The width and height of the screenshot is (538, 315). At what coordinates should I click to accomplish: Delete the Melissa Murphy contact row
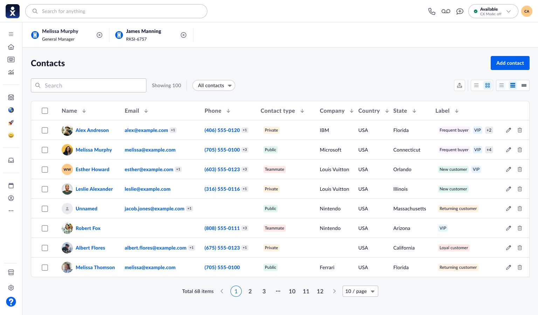[520, 150]
